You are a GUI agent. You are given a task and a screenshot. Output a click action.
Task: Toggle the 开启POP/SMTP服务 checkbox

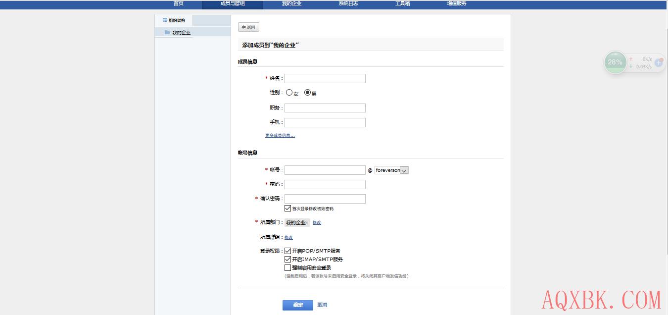[x=288, y=251]
